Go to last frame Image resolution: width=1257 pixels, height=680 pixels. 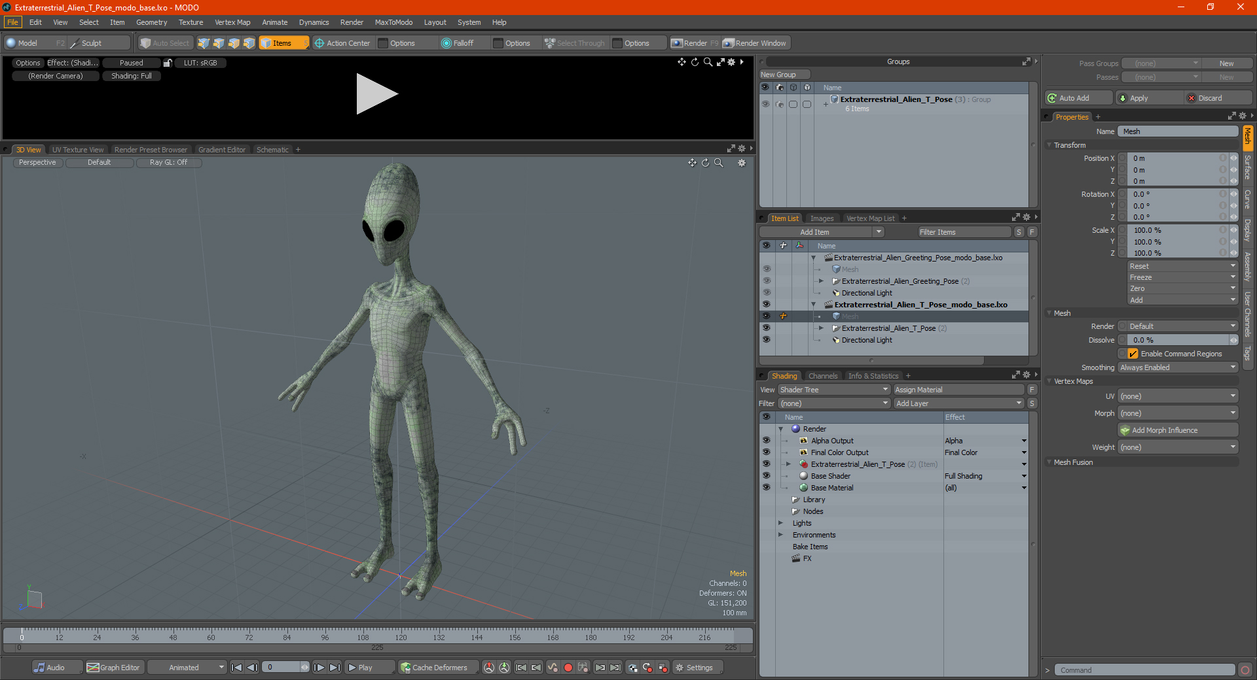tap(335, 668)
